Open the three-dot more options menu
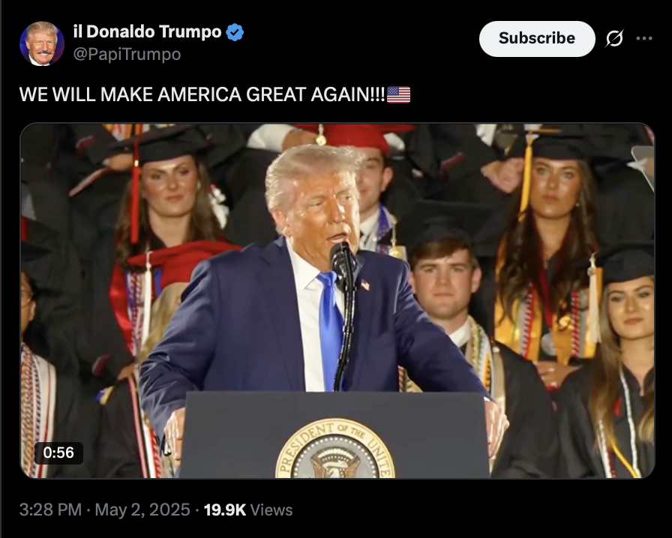 [644, 38]
